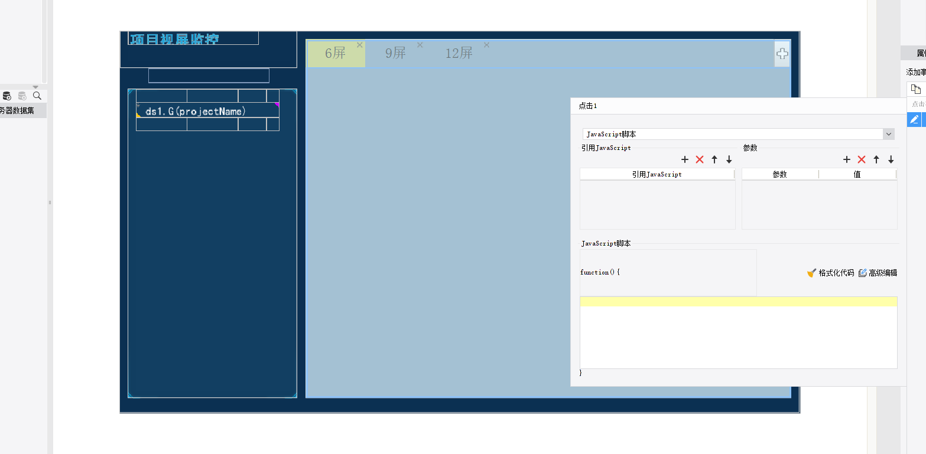926x454 pixels.
Task: Click the 参数 column header
Action: (x=780, y=174)
